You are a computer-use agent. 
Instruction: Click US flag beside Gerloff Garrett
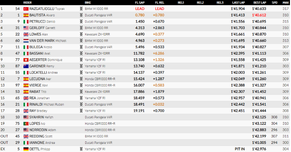click(26, 28)
